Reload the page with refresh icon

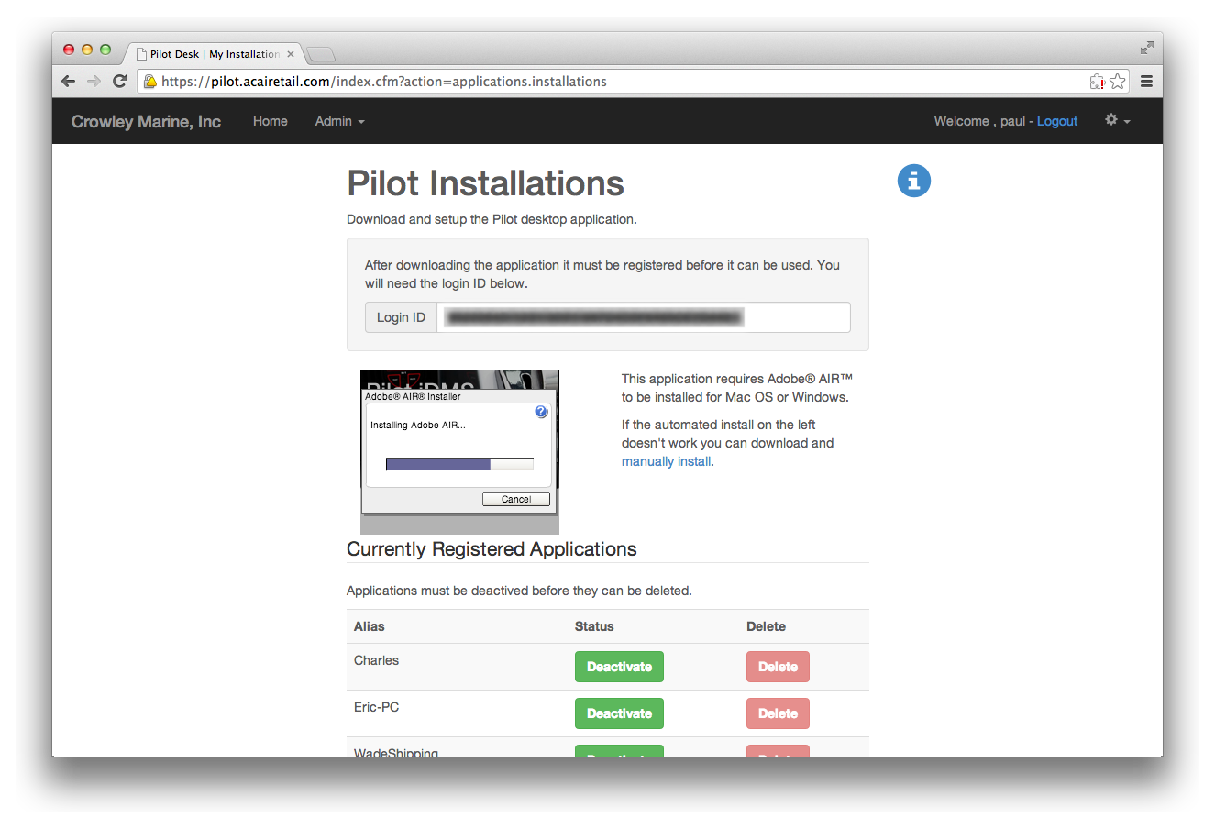119,81
